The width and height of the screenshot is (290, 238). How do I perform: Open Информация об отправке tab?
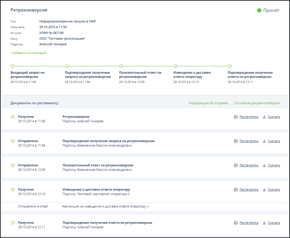point(208,103)
